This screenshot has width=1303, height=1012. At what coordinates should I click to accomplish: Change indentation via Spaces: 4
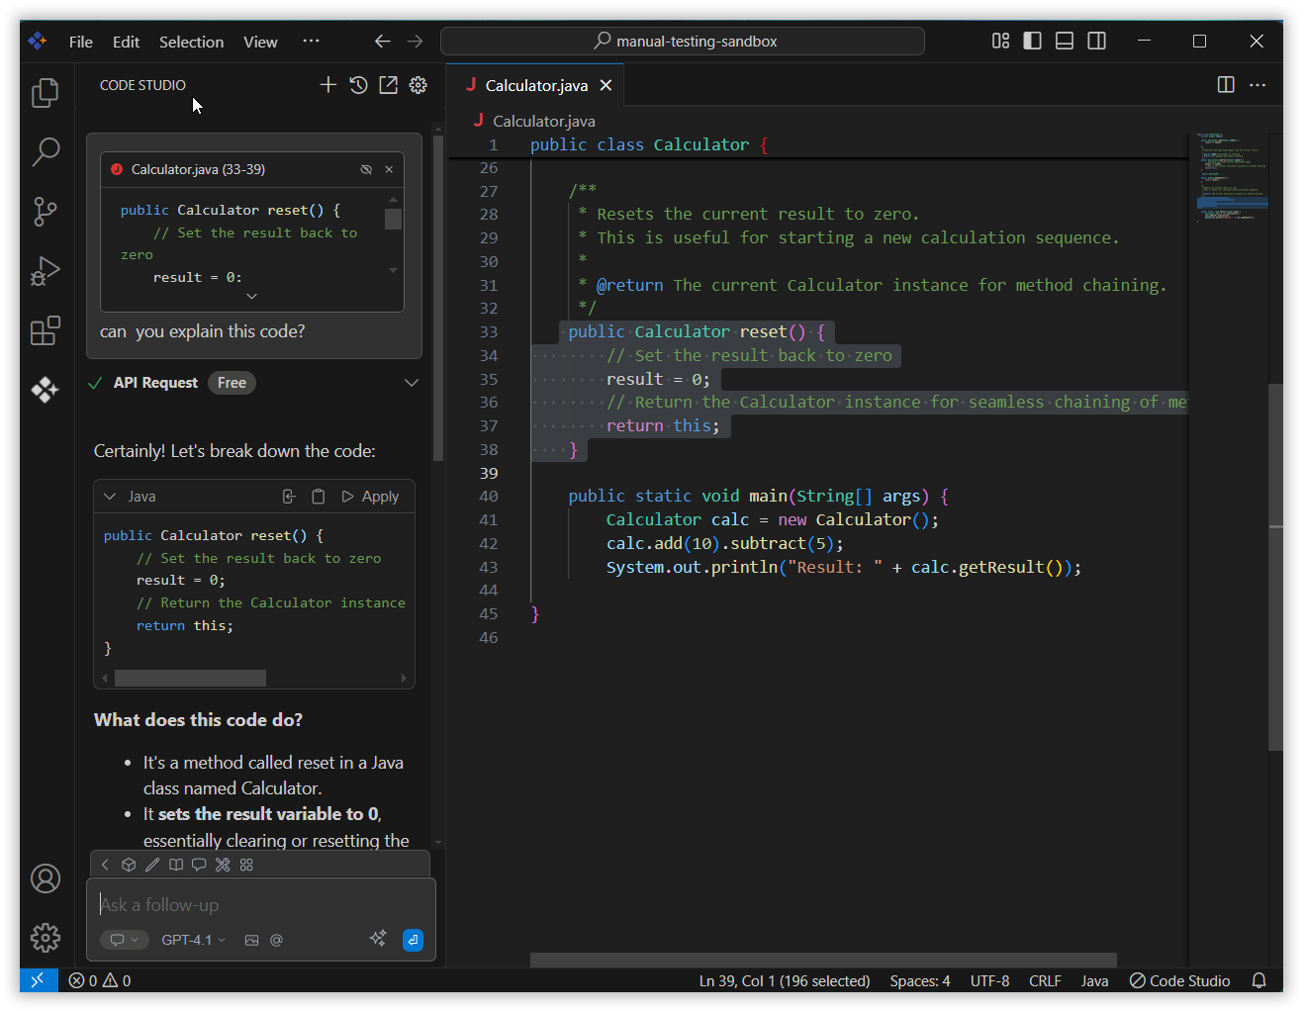pos(920,980)
